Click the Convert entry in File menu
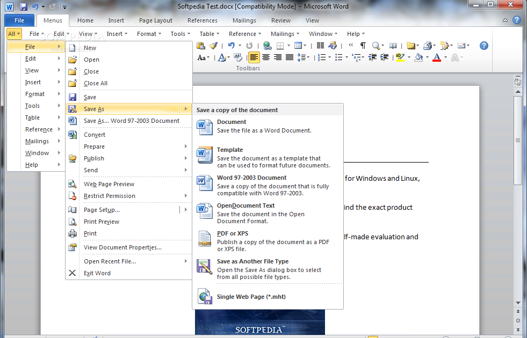The width and height of the screenshot is (527, 338). [129, 135]
